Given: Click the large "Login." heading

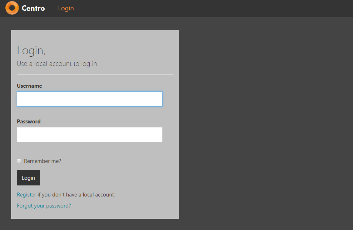Looking at the screenshot, I should [31, 51].
